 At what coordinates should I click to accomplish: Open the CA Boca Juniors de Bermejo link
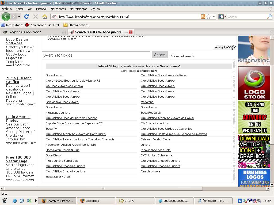64,86
